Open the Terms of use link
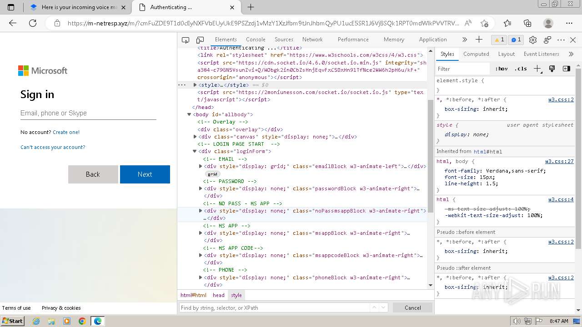 16,308
